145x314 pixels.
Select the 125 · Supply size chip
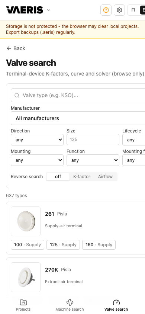coord(63,245)
